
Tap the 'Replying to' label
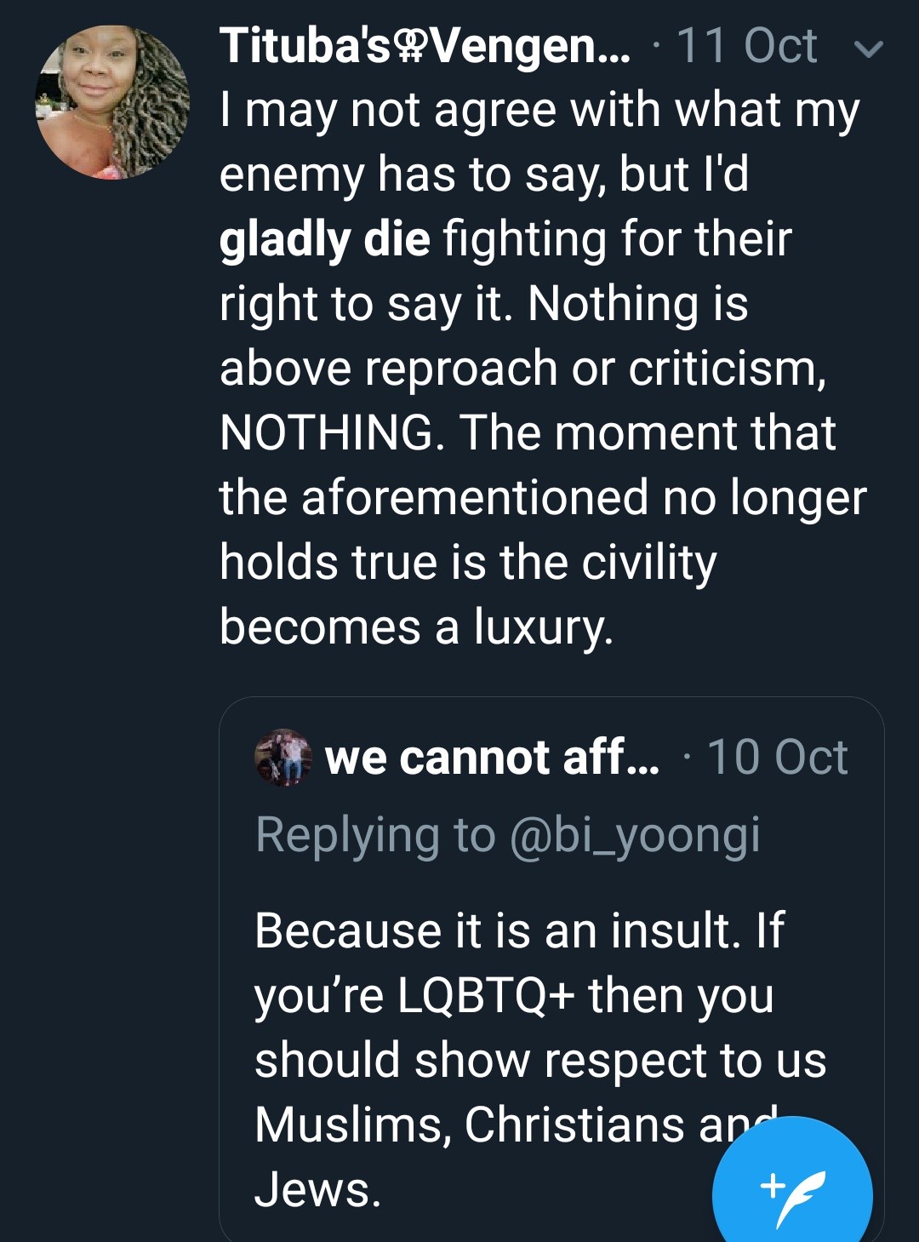tap(375, 834)
